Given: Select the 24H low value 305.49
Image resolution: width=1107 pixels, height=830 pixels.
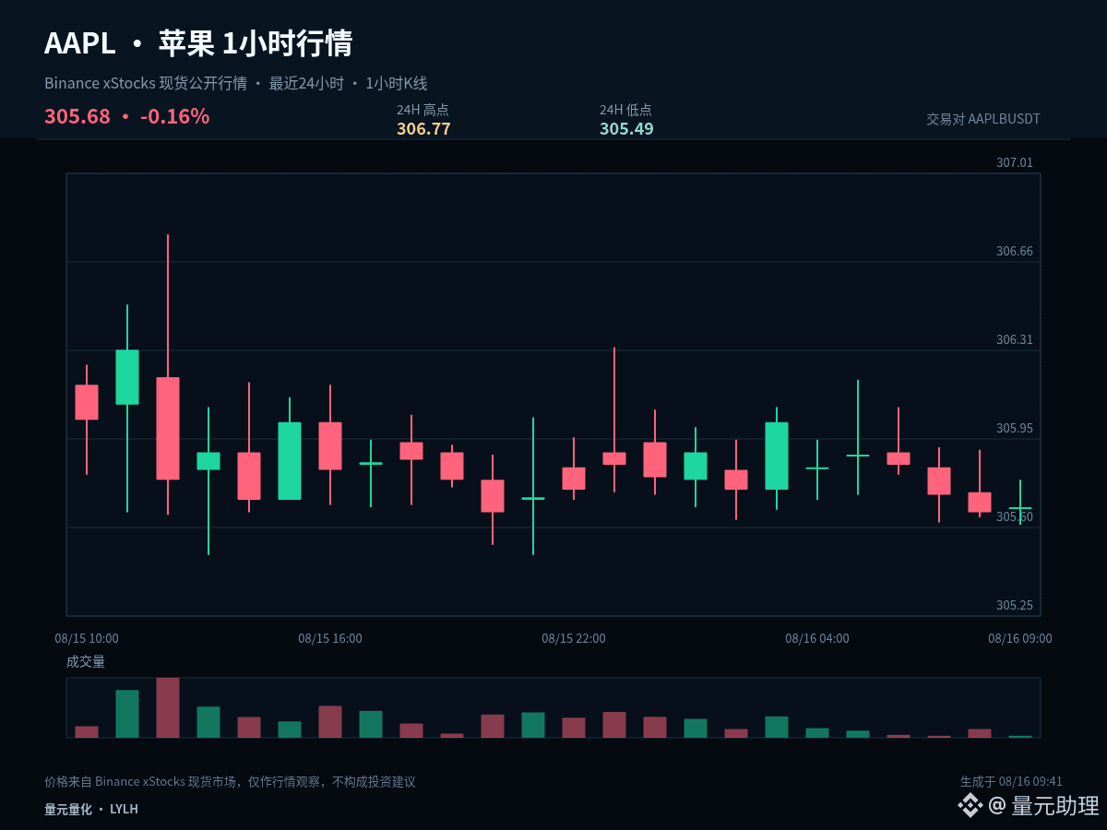Looking at the screenshot, I should tap(626, 129).
